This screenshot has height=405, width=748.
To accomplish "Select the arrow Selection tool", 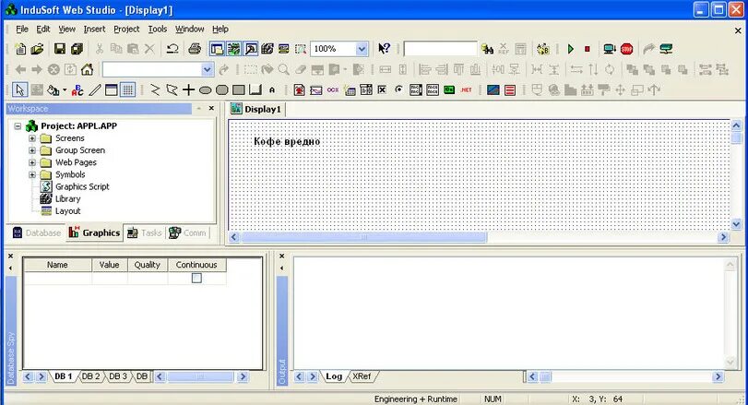I will [19, 89].
